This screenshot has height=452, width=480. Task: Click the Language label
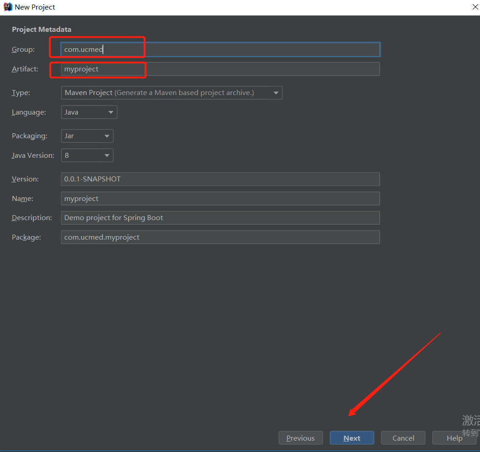click(x=29, y=112)
